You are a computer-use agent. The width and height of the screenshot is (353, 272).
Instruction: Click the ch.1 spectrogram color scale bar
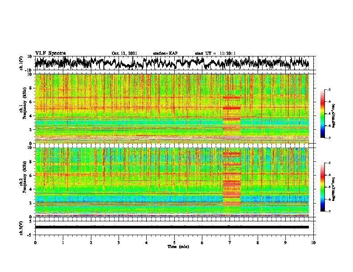(322, 114)
